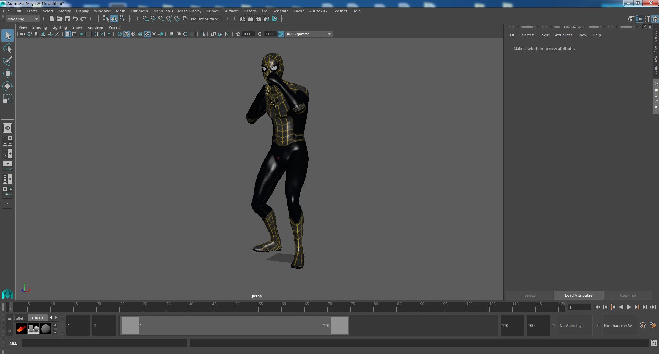Play animation backwards
The width and height of the screenshot is (659, 354).
point(621,307)
